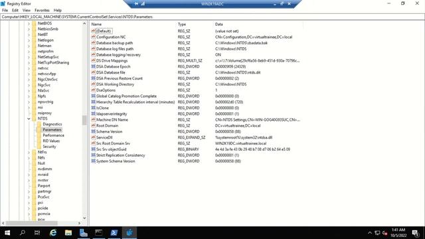
Task: Click the tree scroll down arrow
Action: point(84,218)
